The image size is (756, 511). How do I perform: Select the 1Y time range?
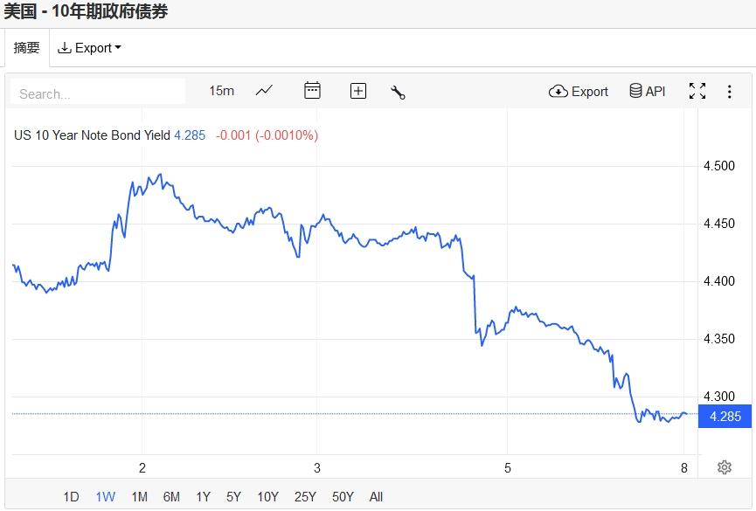click(x=203, y=497)
